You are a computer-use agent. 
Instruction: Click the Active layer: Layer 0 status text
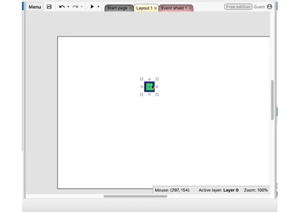coord(219,190)
